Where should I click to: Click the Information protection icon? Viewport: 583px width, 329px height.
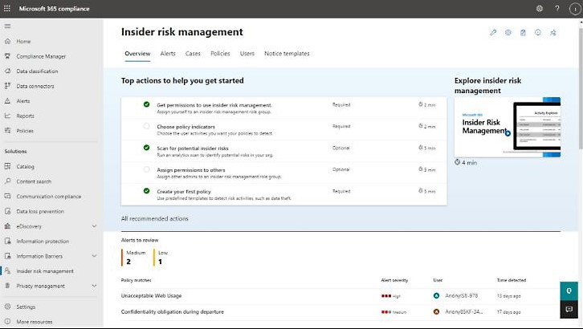point(7,241)
